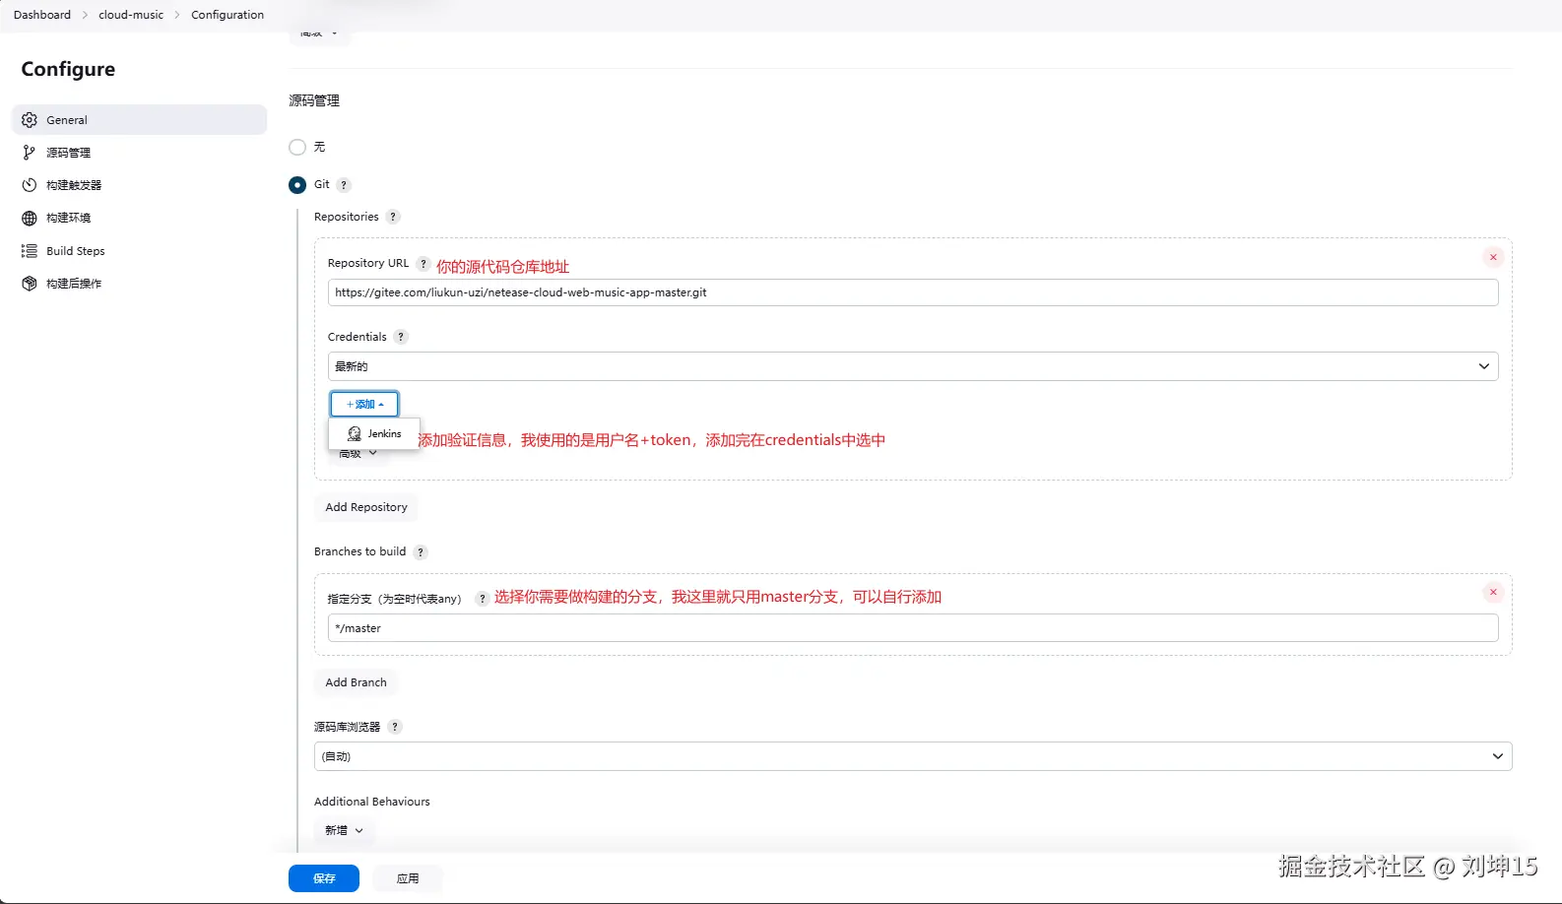Viewport: 1562px width, 904px height.
Task: Click Configuration breadcrumb
Action: pyautogui.click(x=228, y=15)
